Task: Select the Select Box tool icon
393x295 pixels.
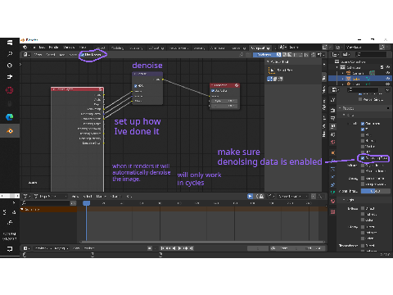Action: 272,70
